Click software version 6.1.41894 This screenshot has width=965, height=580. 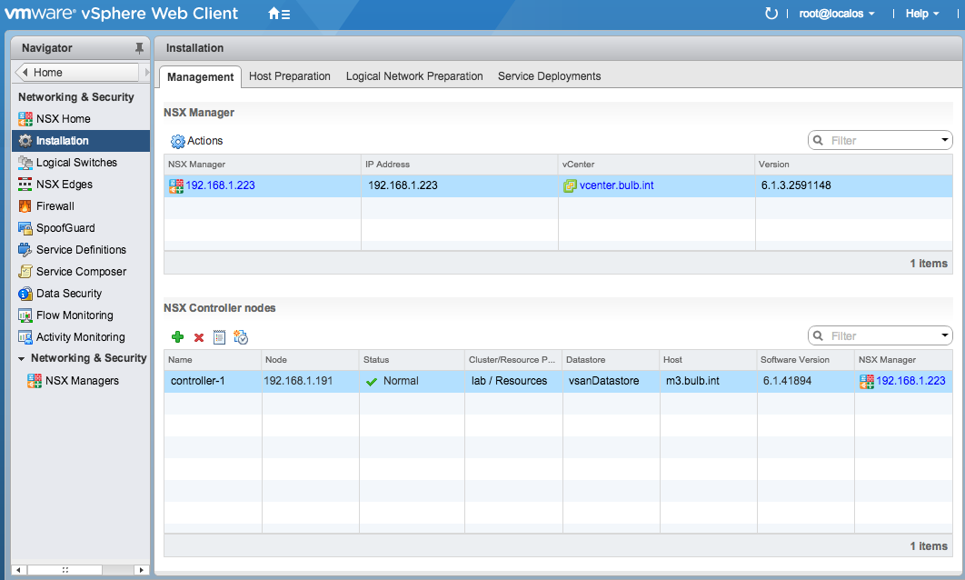tap(787, 381)
